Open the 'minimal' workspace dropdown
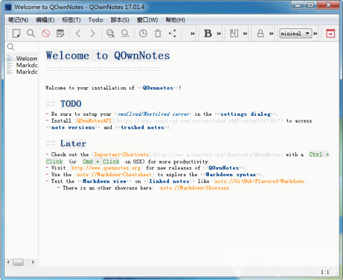This screenshot has width=343, height=280. point(296,34)
